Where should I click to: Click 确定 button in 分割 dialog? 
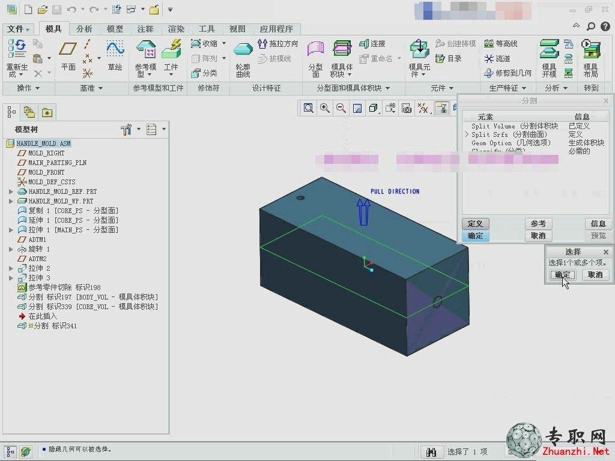pyautogui.click(x=476, y=236)
